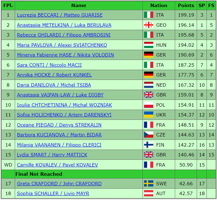This screenshot has height=200, width=217.
Task: Select the Sara CONTI / Niccolo MACII link
Action: 49,65
